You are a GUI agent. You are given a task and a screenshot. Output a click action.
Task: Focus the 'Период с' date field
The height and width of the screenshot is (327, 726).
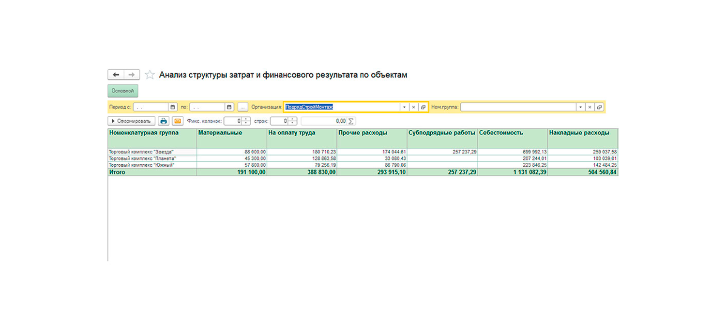pos(151,107)
